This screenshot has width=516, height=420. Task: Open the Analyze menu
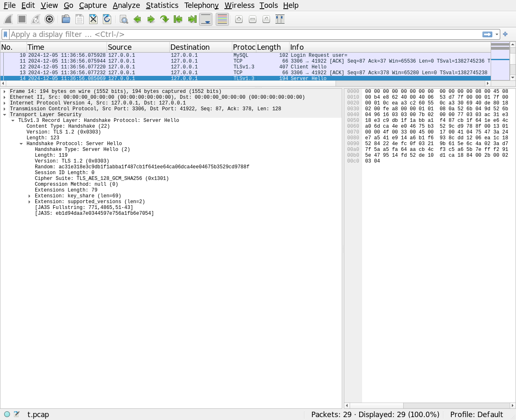[126, 5]
